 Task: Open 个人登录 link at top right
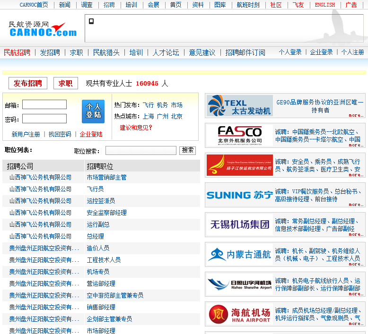tap(290, 52)
